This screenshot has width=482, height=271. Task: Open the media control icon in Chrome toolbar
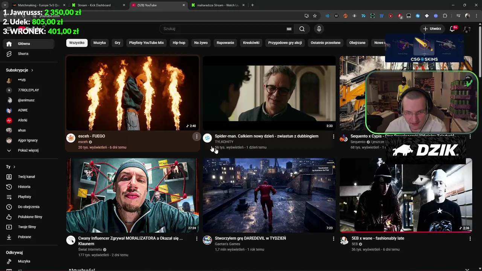(x=458, y=16)
